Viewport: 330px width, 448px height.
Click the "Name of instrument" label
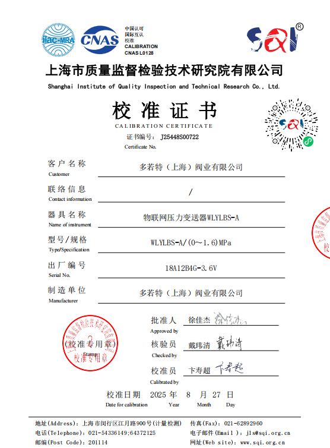click(x=69, y=225)
